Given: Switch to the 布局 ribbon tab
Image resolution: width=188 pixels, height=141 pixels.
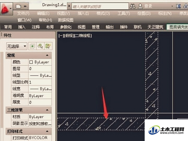Looking at the screenshot, I should pos(50,27).
